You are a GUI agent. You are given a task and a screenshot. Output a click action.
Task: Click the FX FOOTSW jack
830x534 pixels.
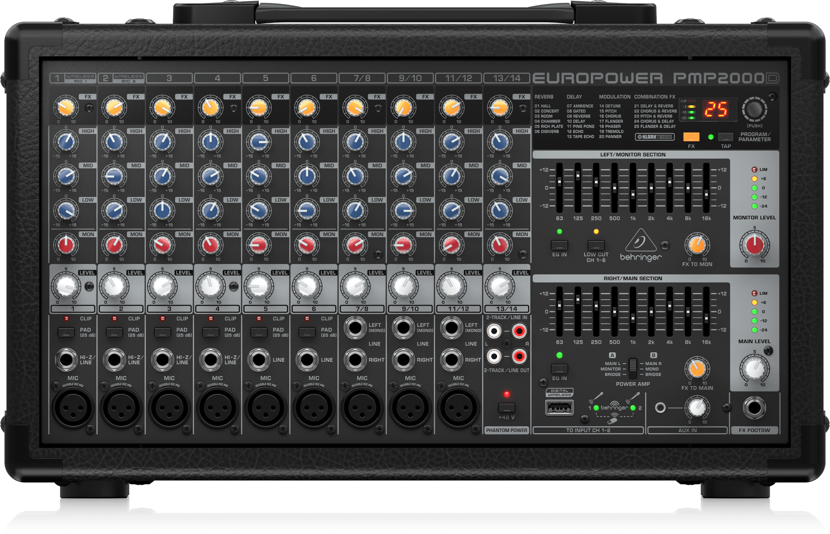754,408
